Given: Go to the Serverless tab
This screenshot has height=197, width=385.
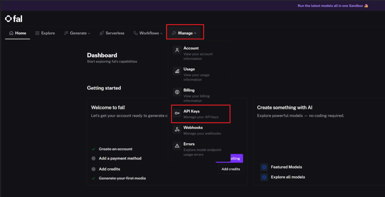Looking at the screenshot, I should coord(112,33).
